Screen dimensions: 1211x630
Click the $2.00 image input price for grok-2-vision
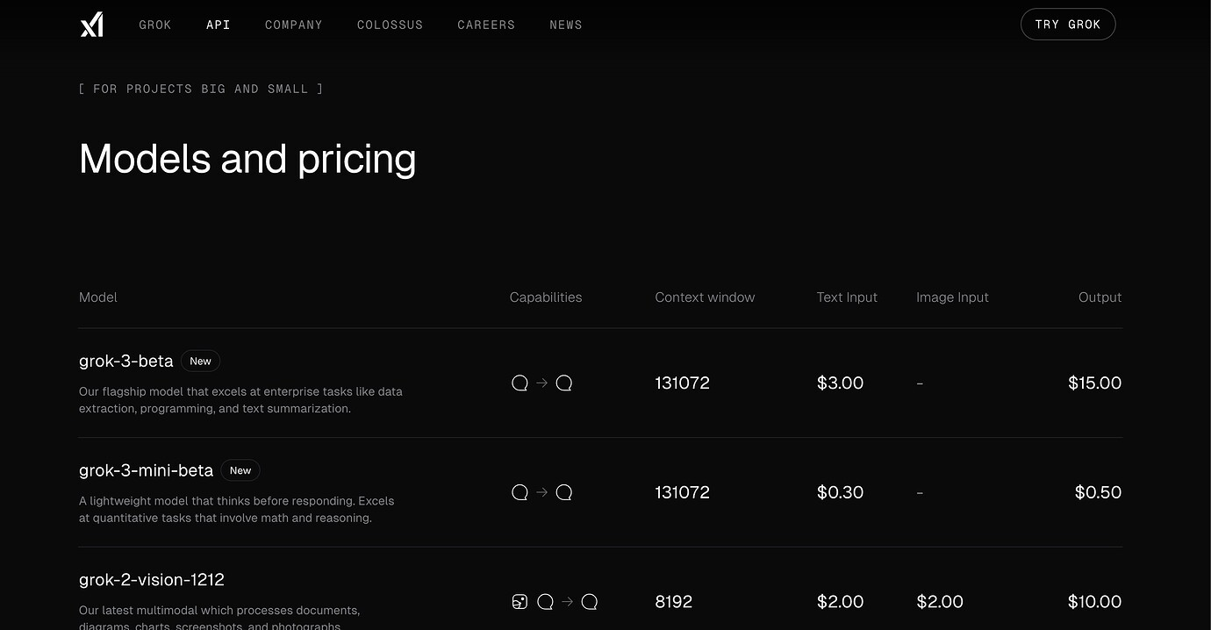[940, 602]
